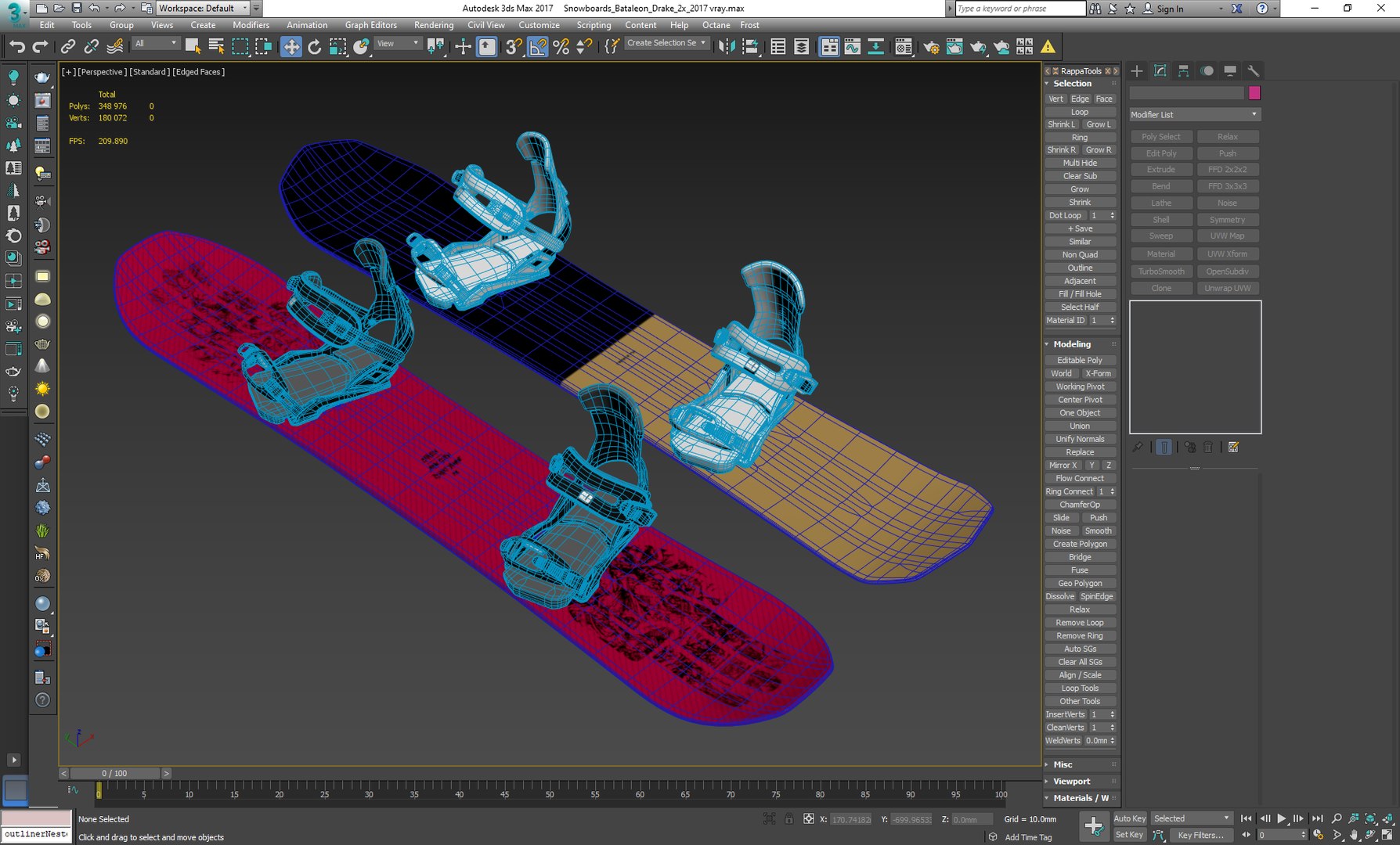Image resolution: width=1400 pixels, height=845 pixels.
Task: Open Render Setup teapot icon
Action: pos(931,47)
